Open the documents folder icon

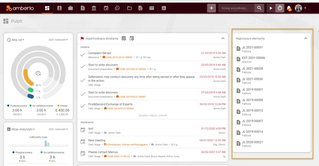[x=129, y=8]
